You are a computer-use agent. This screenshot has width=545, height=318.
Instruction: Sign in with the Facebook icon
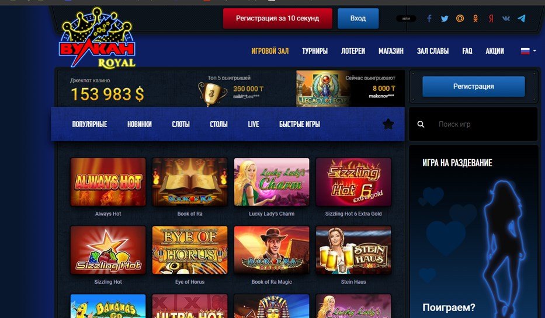(x=429, y=19)
